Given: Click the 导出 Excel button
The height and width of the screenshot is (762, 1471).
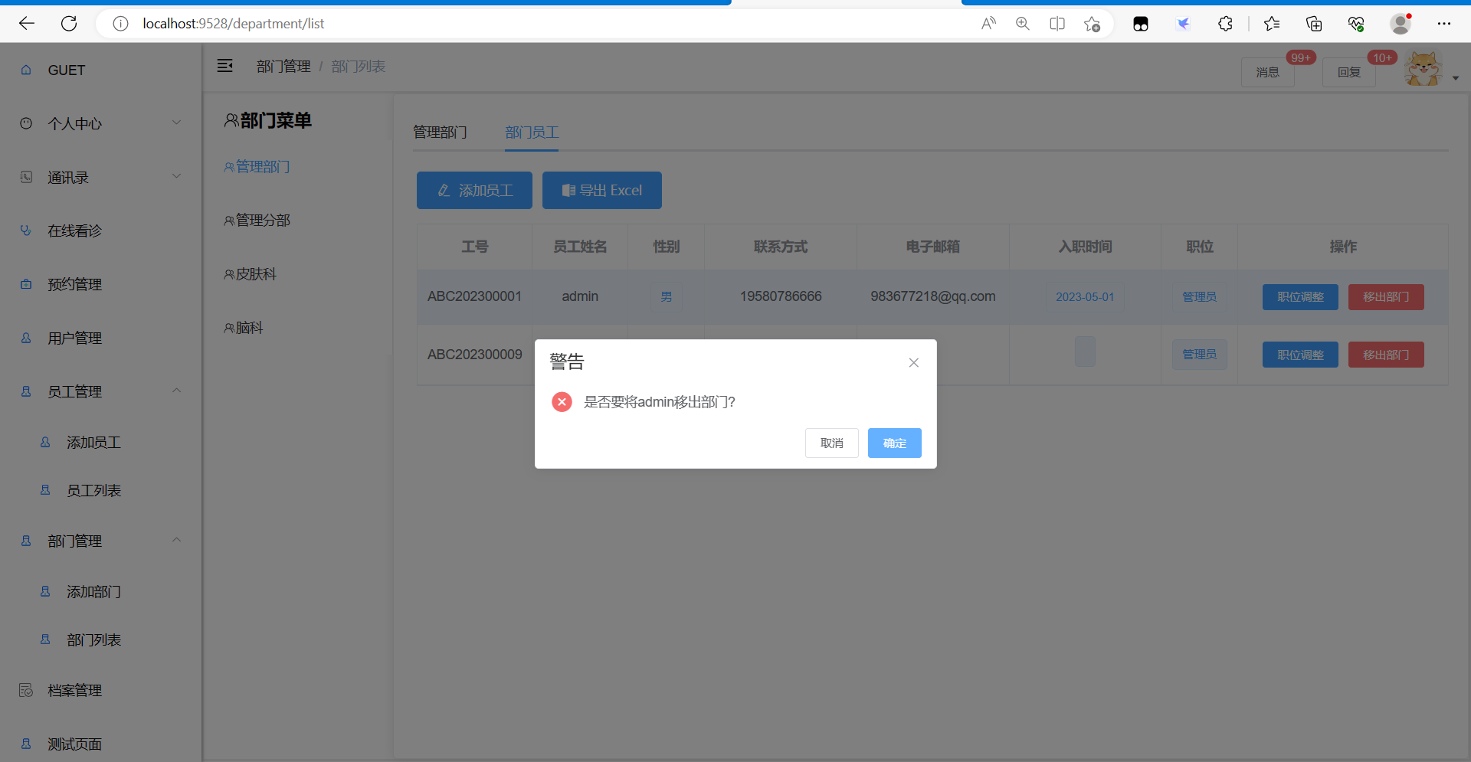Looking at the screenshot, I should 601,190.
